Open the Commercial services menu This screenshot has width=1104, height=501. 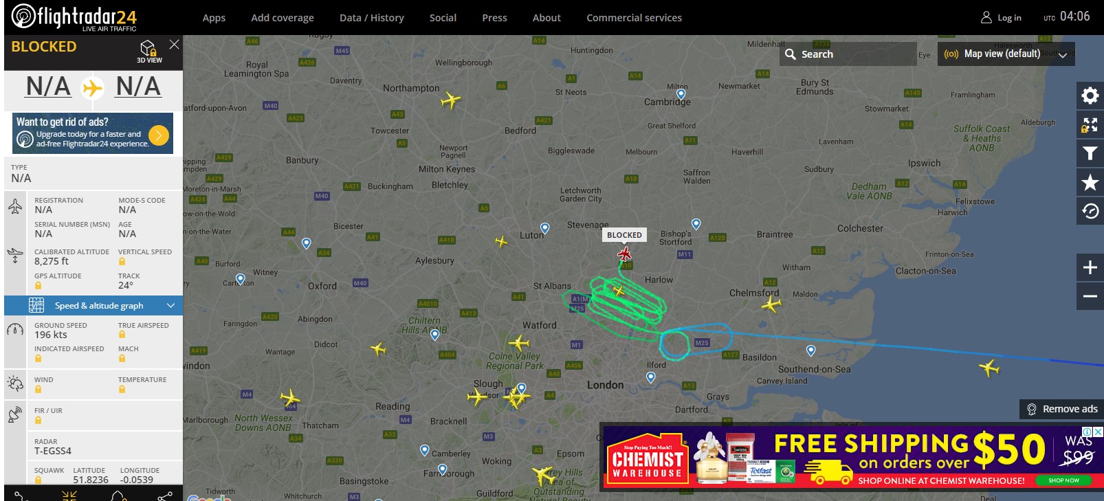pyautogui.click(x=634, y=18)
